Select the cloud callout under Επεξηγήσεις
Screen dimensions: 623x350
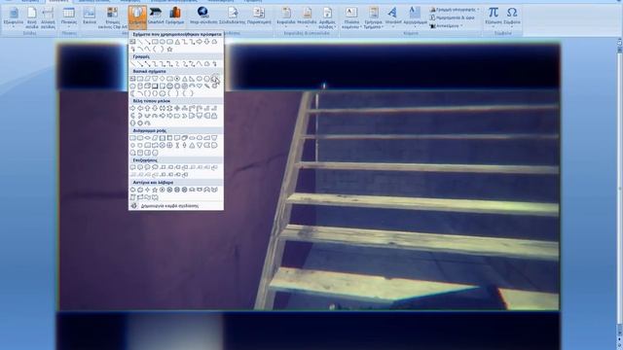click(x=155, y=167)
